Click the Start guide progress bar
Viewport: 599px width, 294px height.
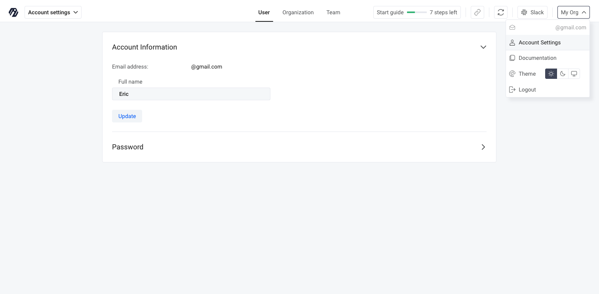pyautogui.click(x=416, y=12)
